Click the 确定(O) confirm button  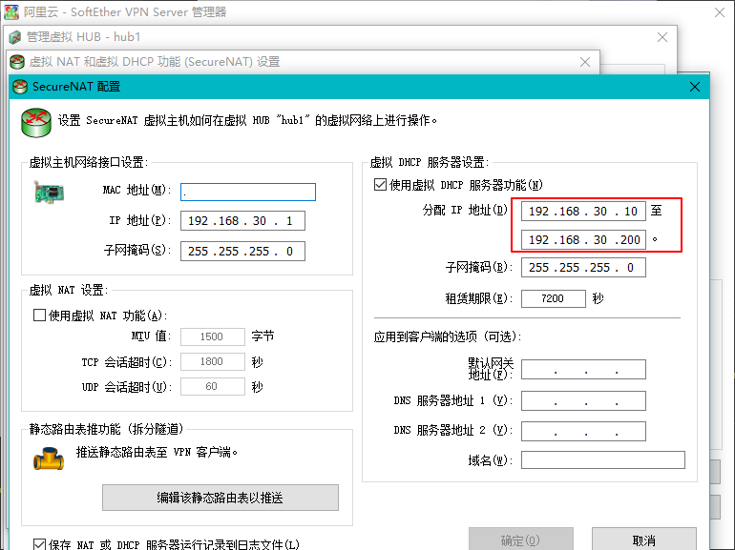521,540
